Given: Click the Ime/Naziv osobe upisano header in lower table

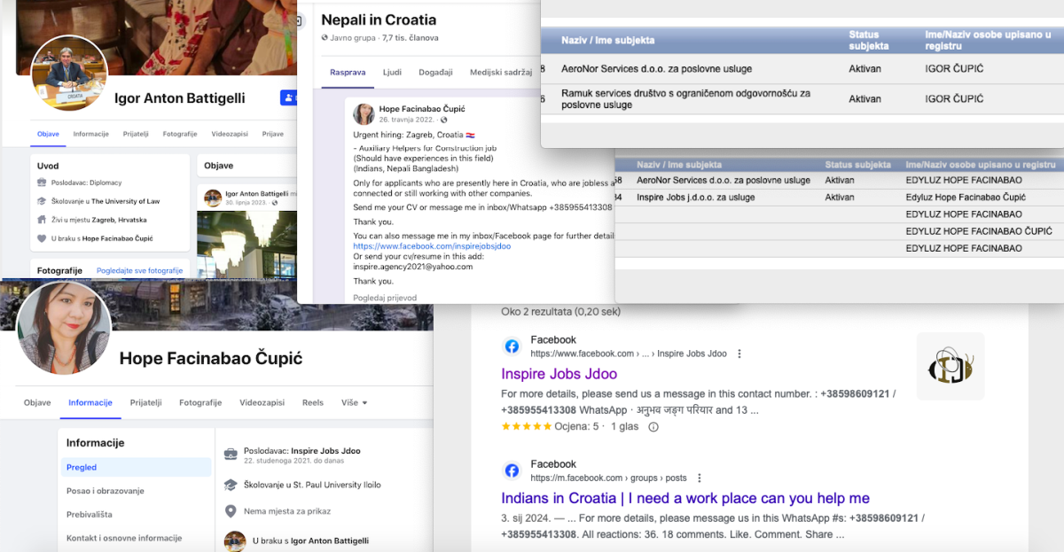Looking at the screenshot, I should click(981, 165).
